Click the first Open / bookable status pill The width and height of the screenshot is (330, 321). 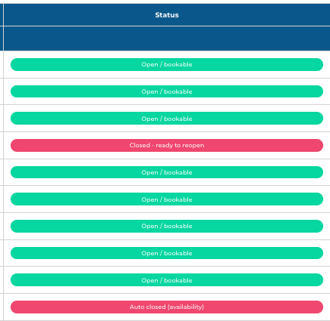(x=167, y=64)
